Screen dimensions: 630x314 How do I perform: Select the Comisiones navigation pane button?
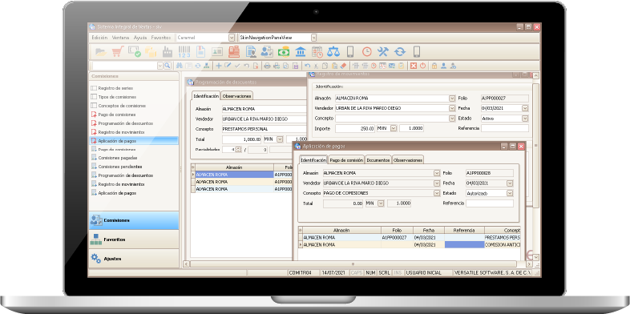pyautogui.click(x=134, y=220)
